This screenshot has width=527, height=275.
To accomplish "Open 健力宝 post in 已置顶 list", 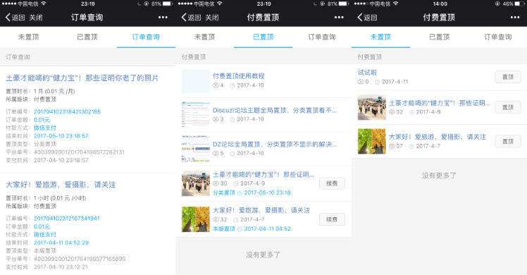I will [263, 174].
